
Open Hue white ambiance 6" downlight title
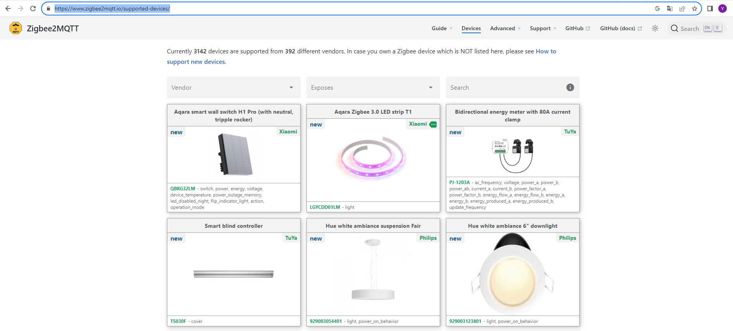click(x=513, y=226)
